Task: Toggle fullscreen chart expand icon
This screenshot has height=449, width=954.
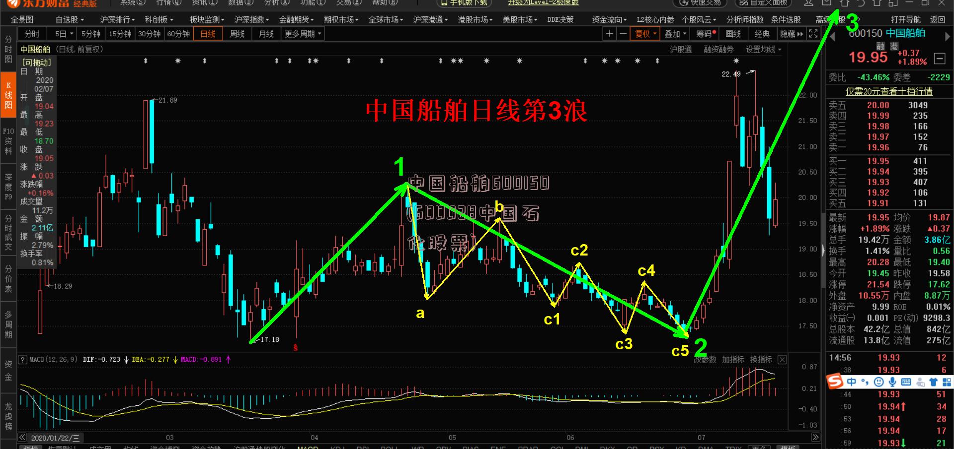Action: (x=813, y=34)
